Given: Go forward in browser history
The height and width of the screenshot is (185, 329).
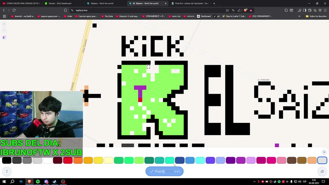Looking at the screenshot, I should point(9,10).
